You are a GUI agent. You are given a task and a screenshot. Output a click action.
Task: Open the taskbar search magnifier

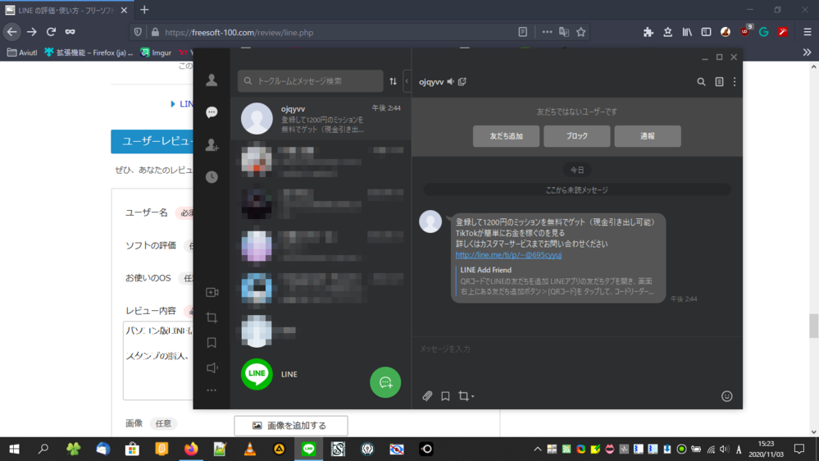[43, 449]
